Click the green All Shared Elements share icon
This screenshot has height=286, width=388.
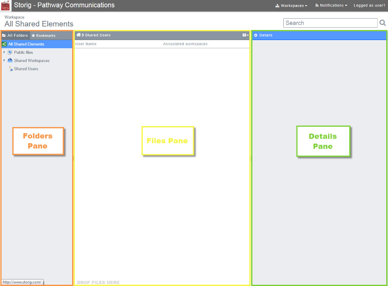(4, 44)
